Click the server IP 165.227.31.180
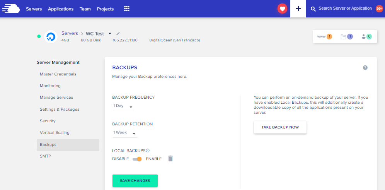 [125, 40]
